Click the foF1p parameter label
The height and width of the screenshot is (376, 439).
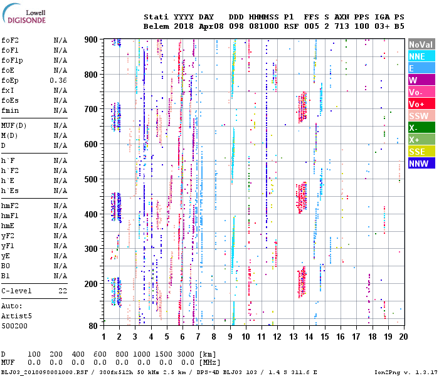tap(12, 60)
